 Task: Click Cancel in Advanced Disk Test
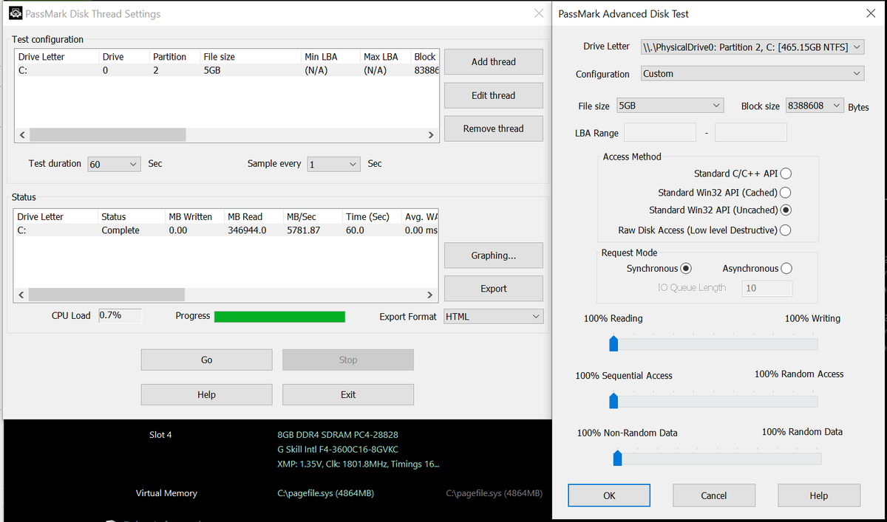click(714, 495)
